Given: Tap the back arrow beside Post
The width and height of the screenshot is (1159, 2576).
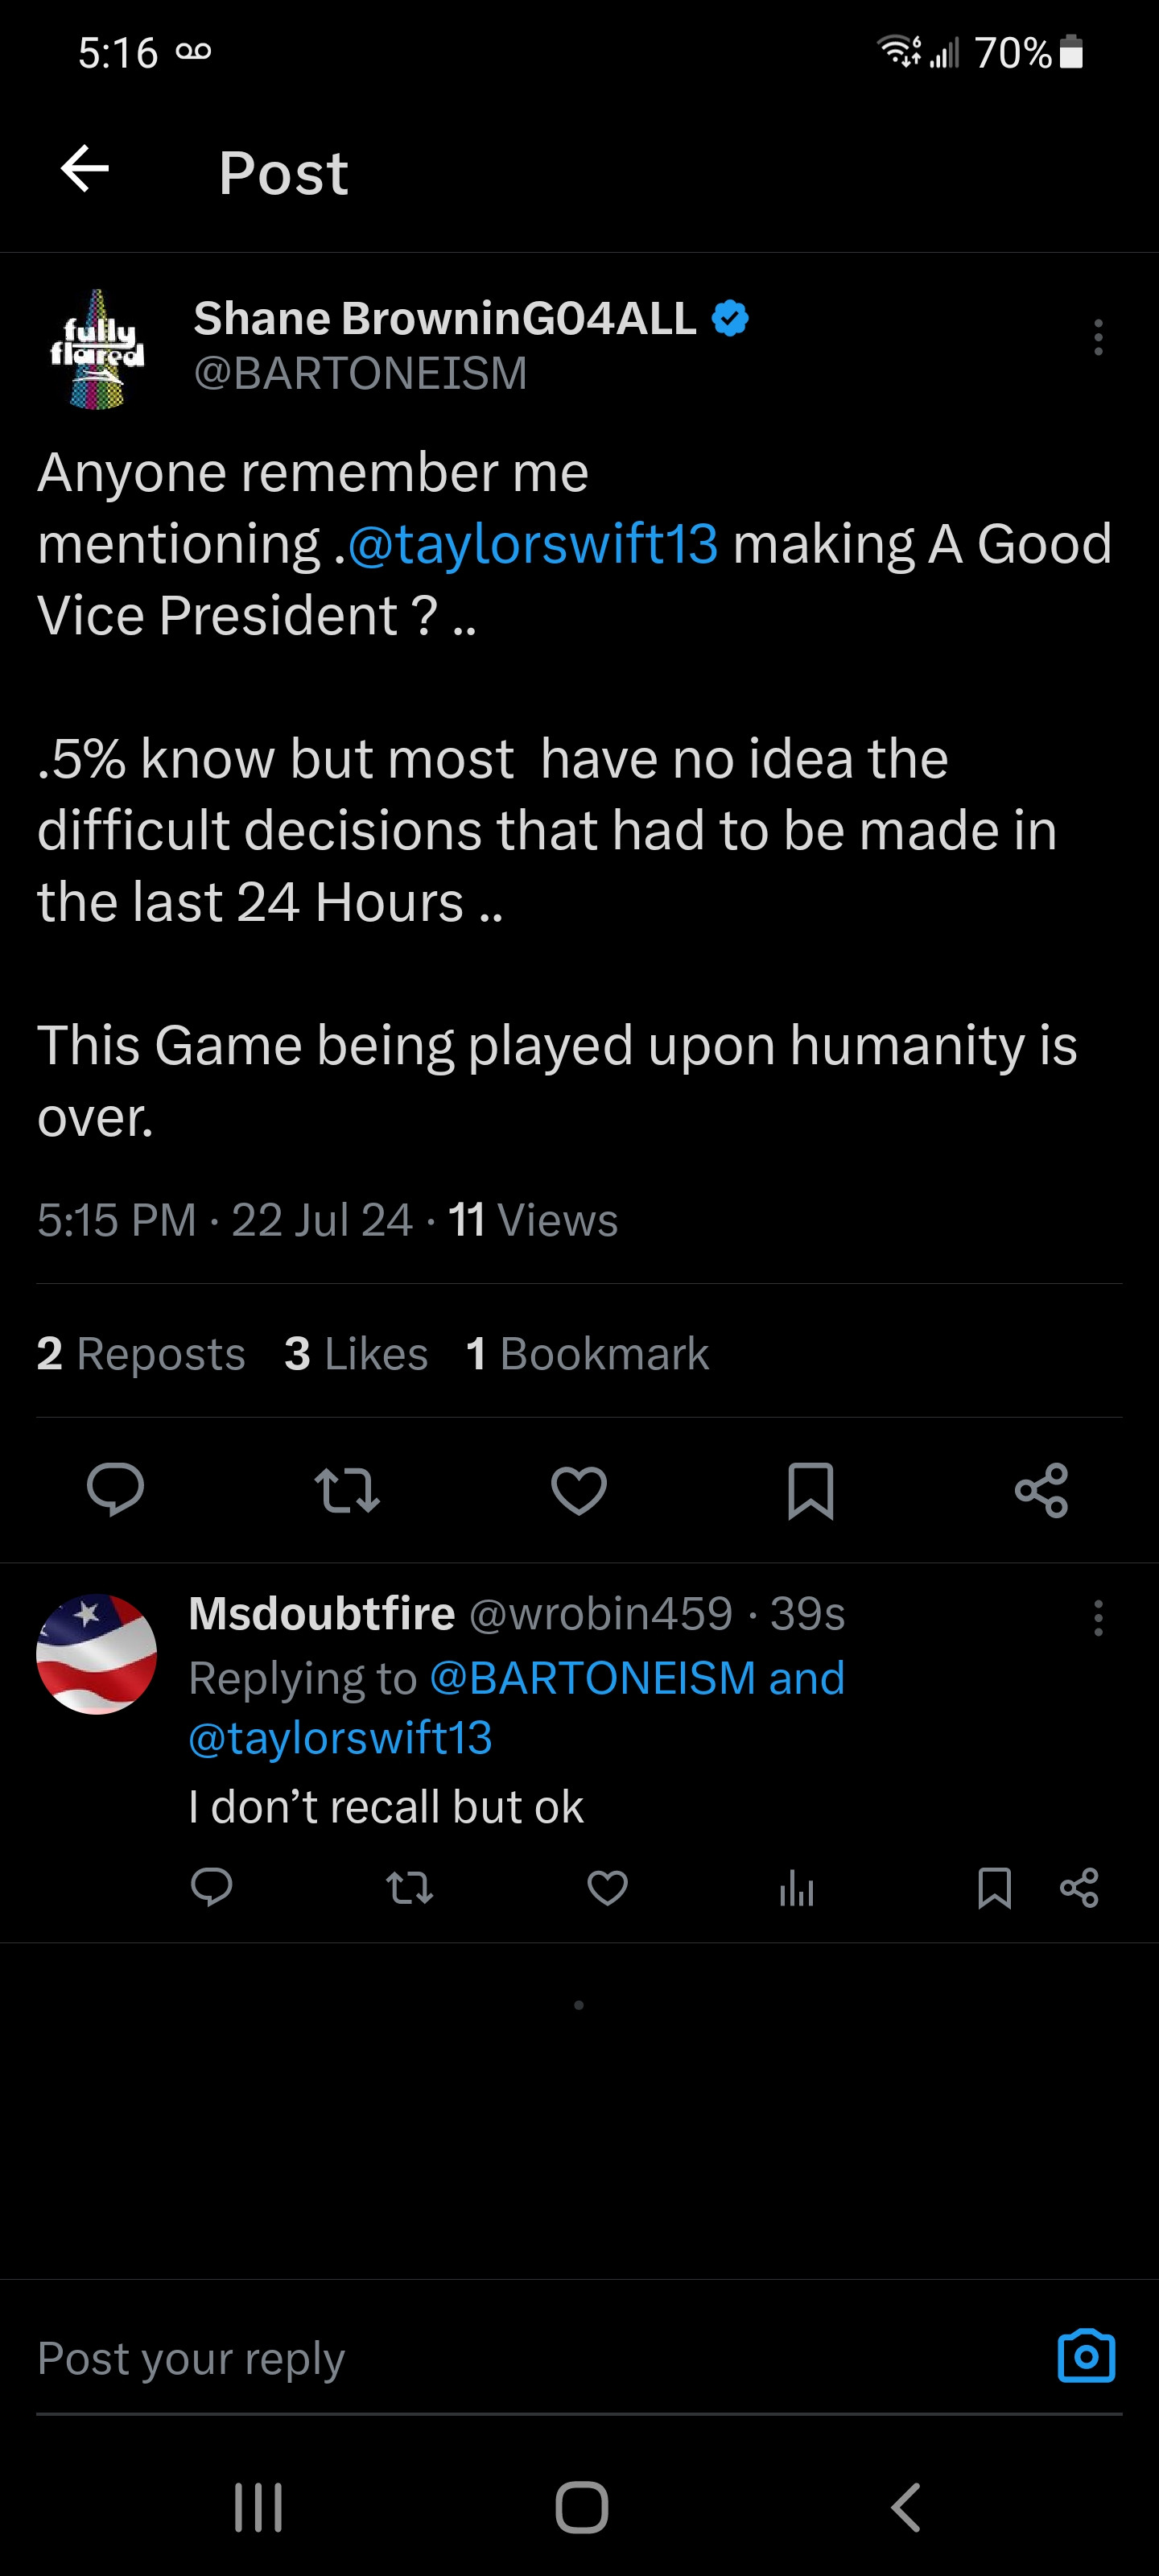Looking at the screenshot, I should point(85,168).
